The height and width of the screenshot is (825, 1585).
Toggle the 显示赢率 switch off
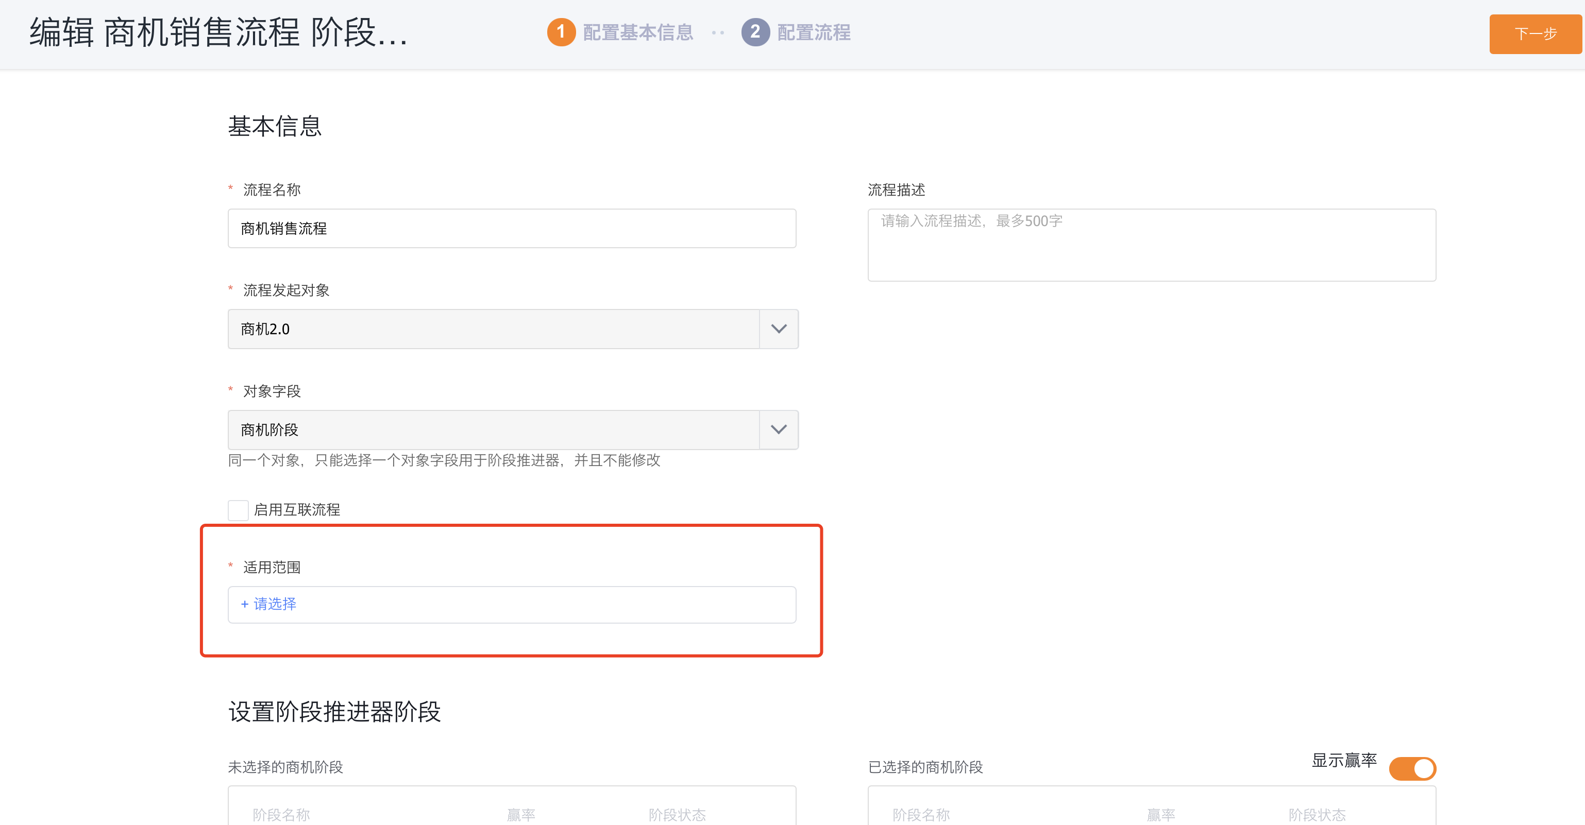coord(1413,768)
